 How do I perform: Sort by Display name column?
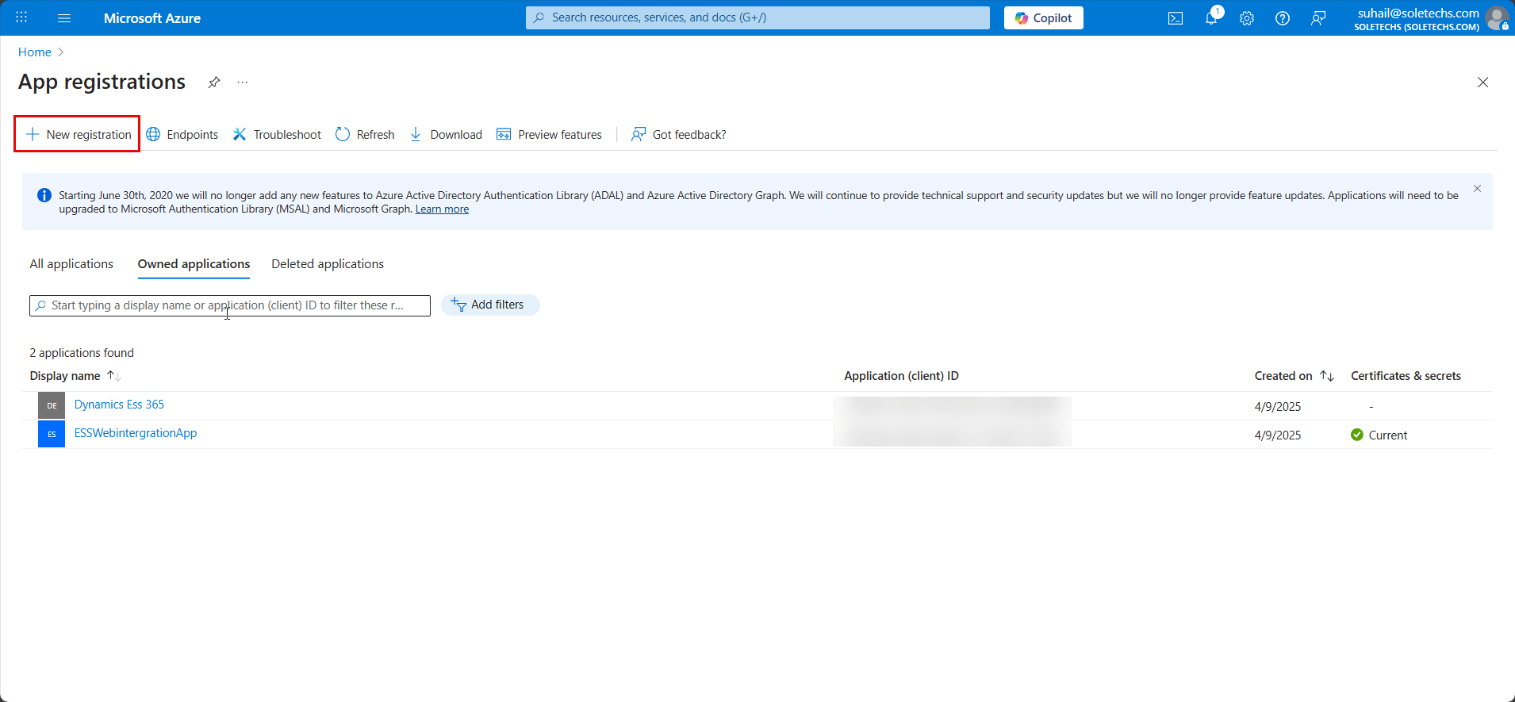(75, 376)
